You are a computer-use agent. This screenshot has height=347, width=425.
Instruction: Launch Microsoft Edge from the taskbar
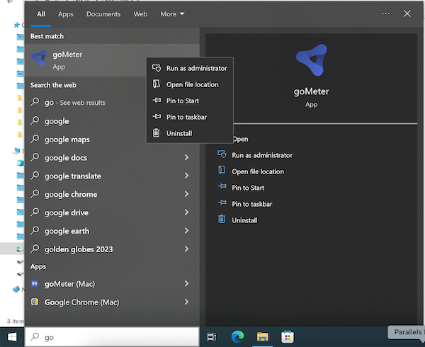click(x=238, y=337)
